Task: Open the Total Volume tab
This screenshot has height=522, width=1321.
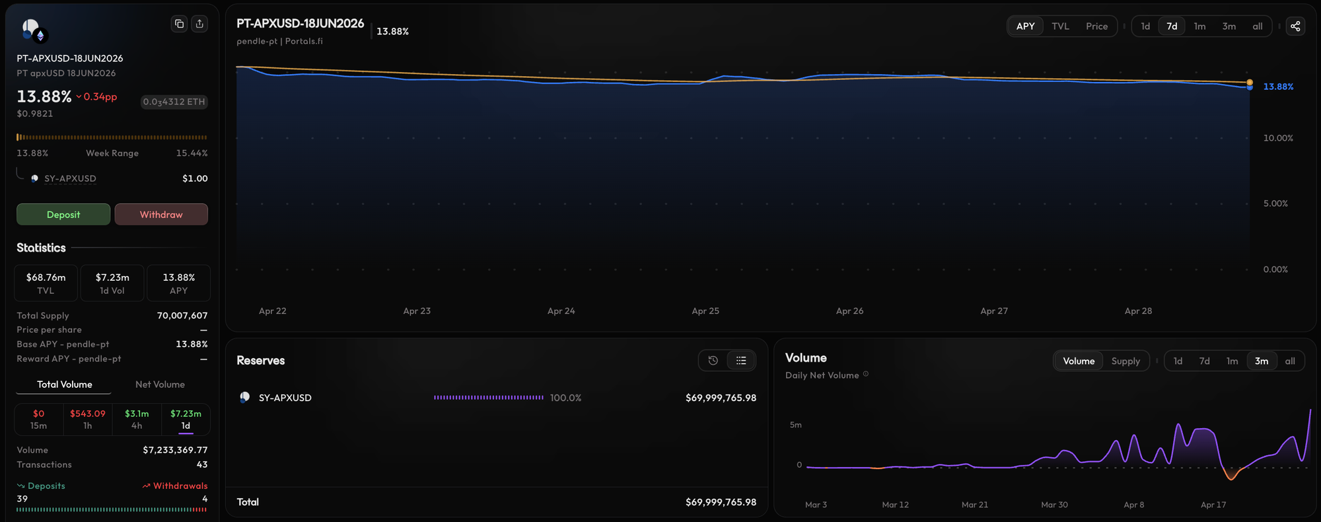Action: pos(64,385)
